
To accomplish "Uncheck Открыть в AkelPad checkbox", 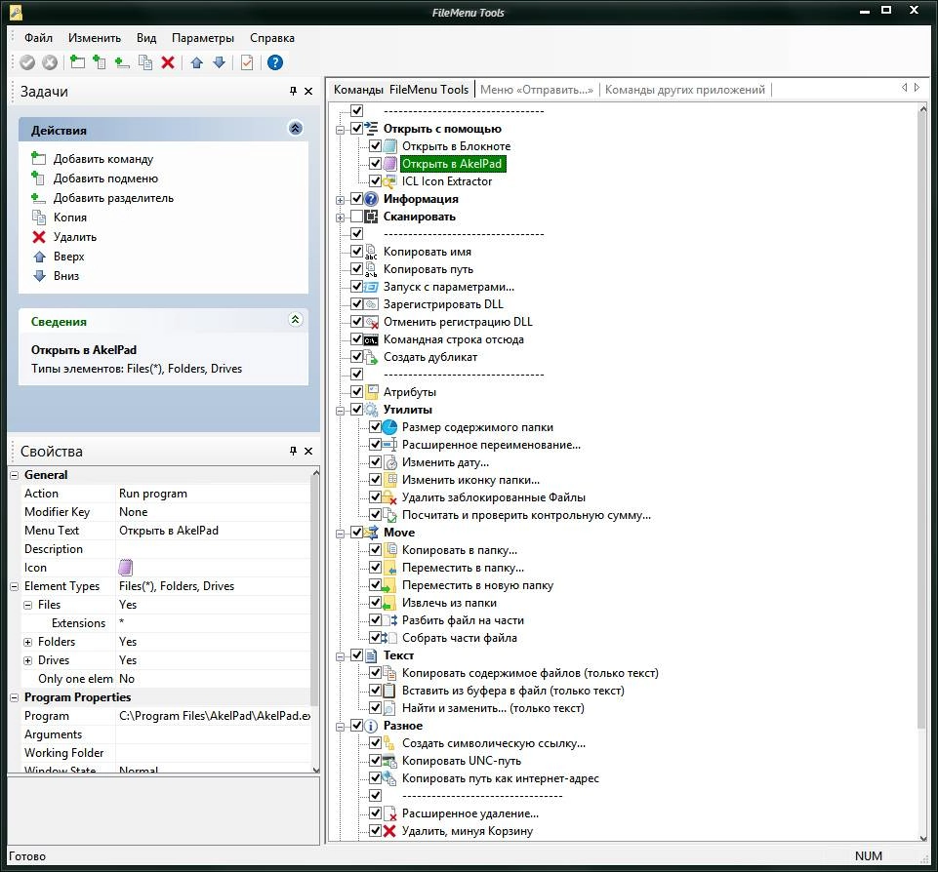I will [375, 163].
